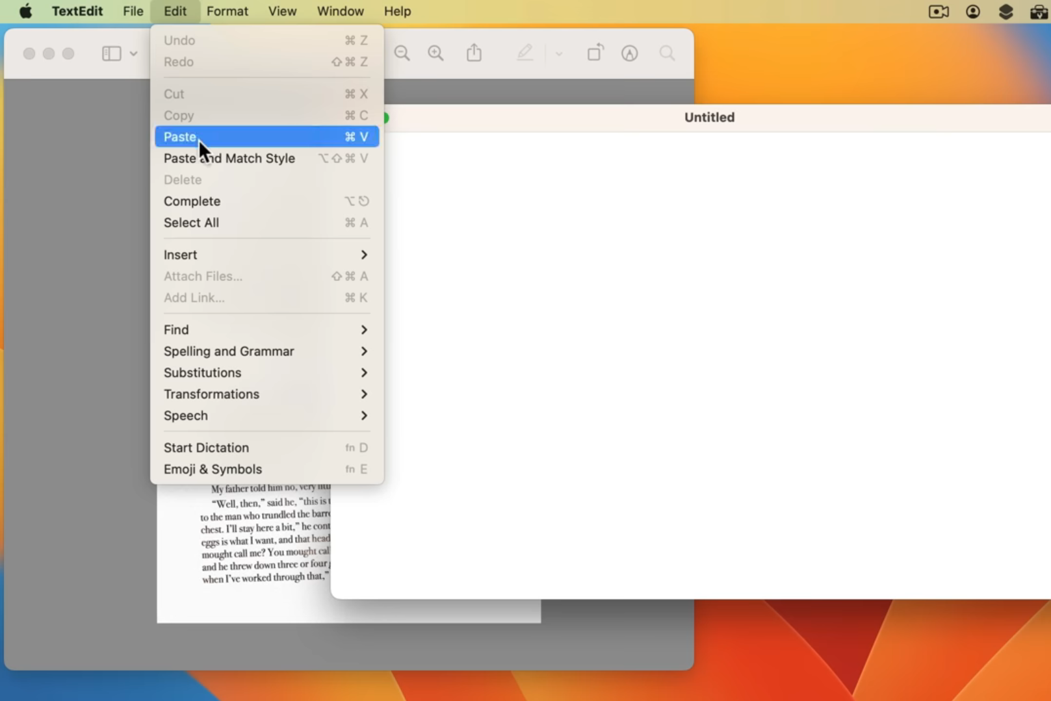Click the layered stack menu bar icon
The image size is (1051, 701).
pos(1006,11)
